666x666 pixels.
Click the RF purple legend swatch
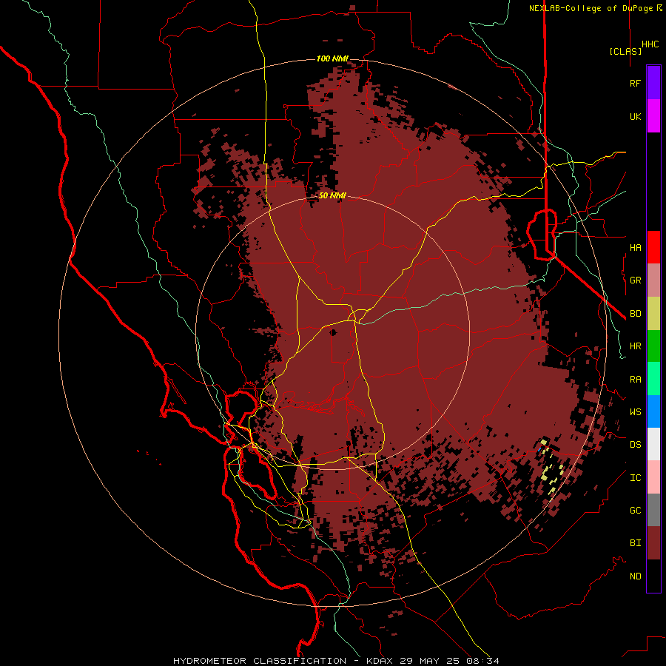click(x=653, y=83)
